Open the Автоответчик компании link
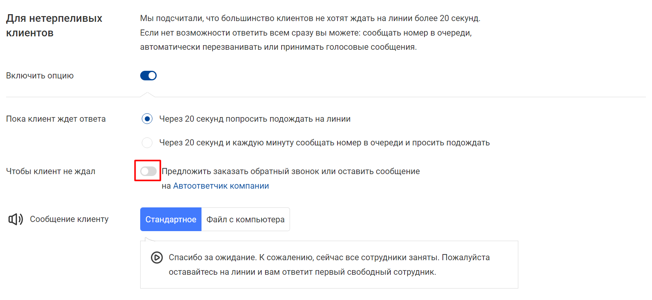Screen dimensions: 652x300 click(x=221, y=186)
